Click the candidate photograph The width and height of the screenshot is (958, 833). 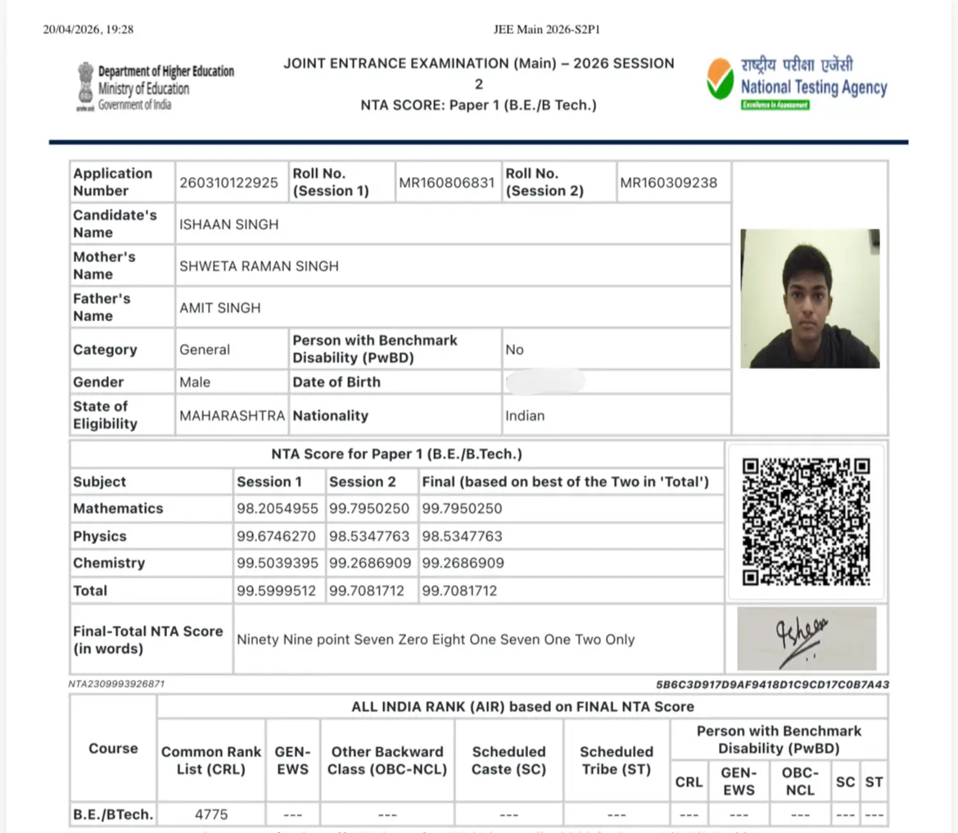coord(810,298)
